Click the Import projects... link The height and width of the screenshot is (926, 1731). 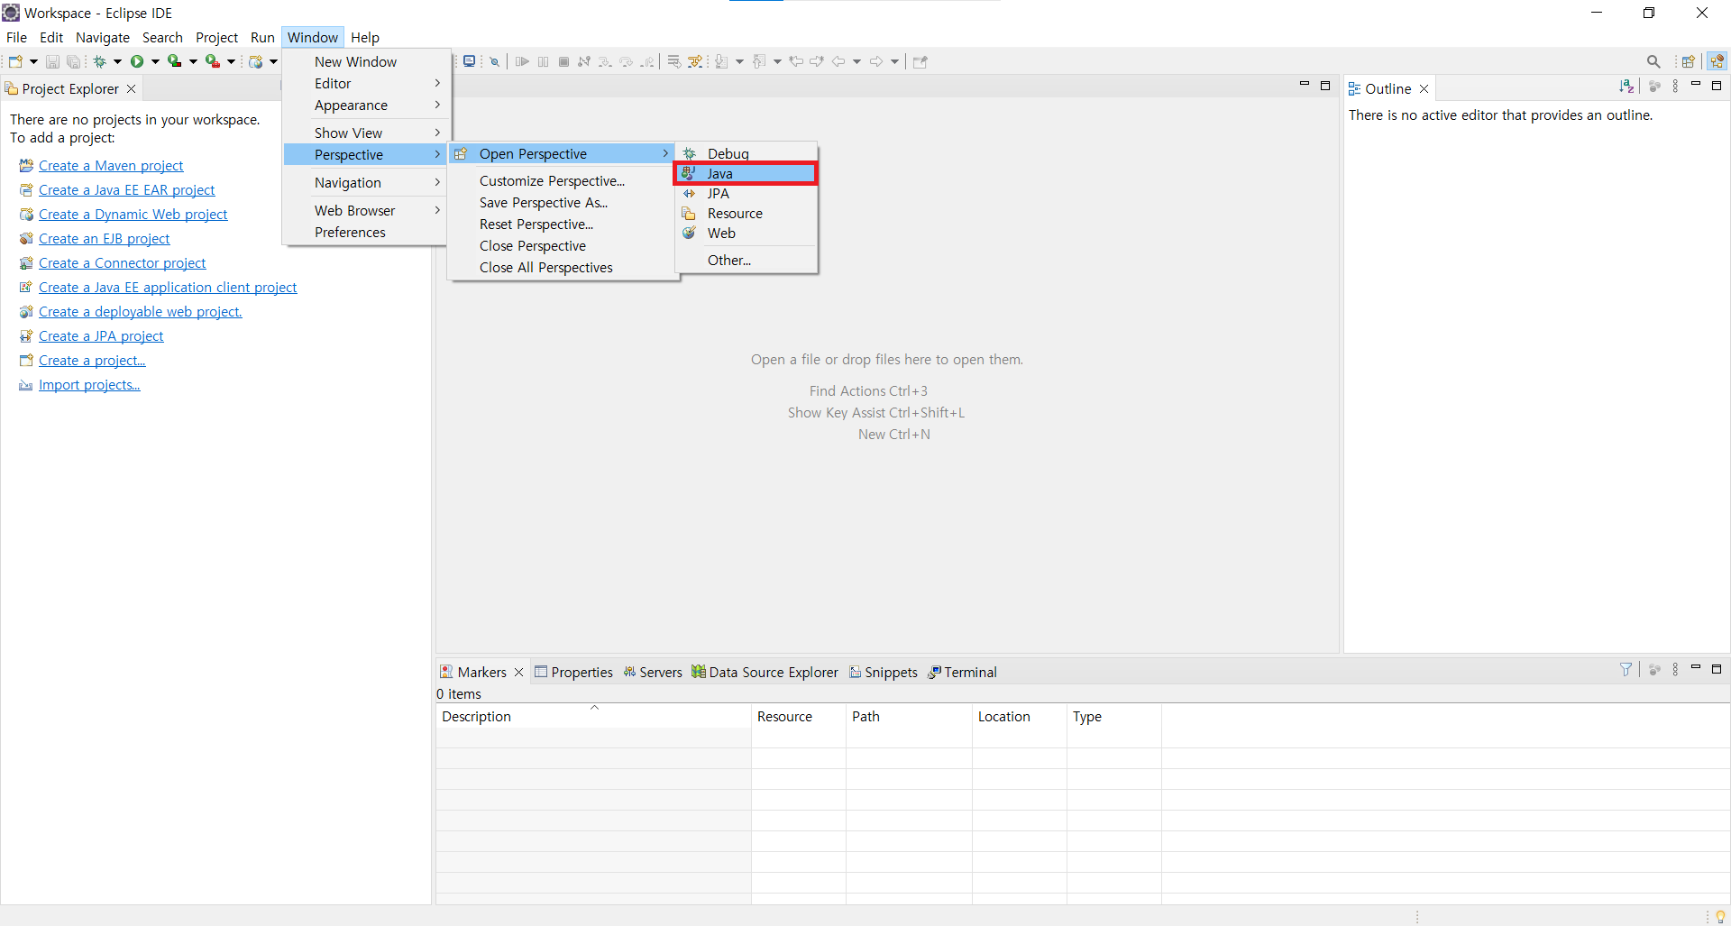click(x=89, y=384)
